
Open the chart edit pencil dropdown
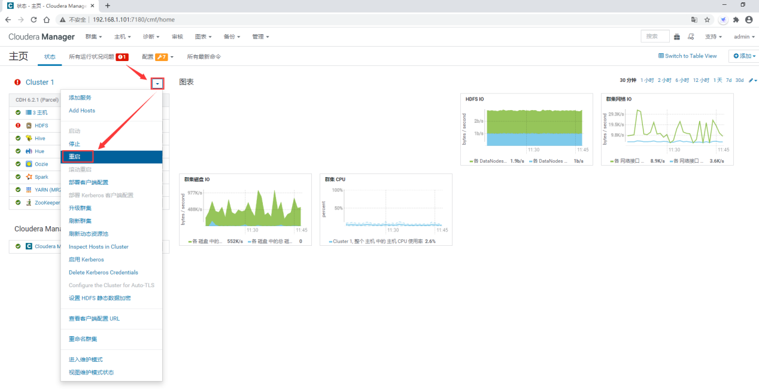(x=753, y=80)
